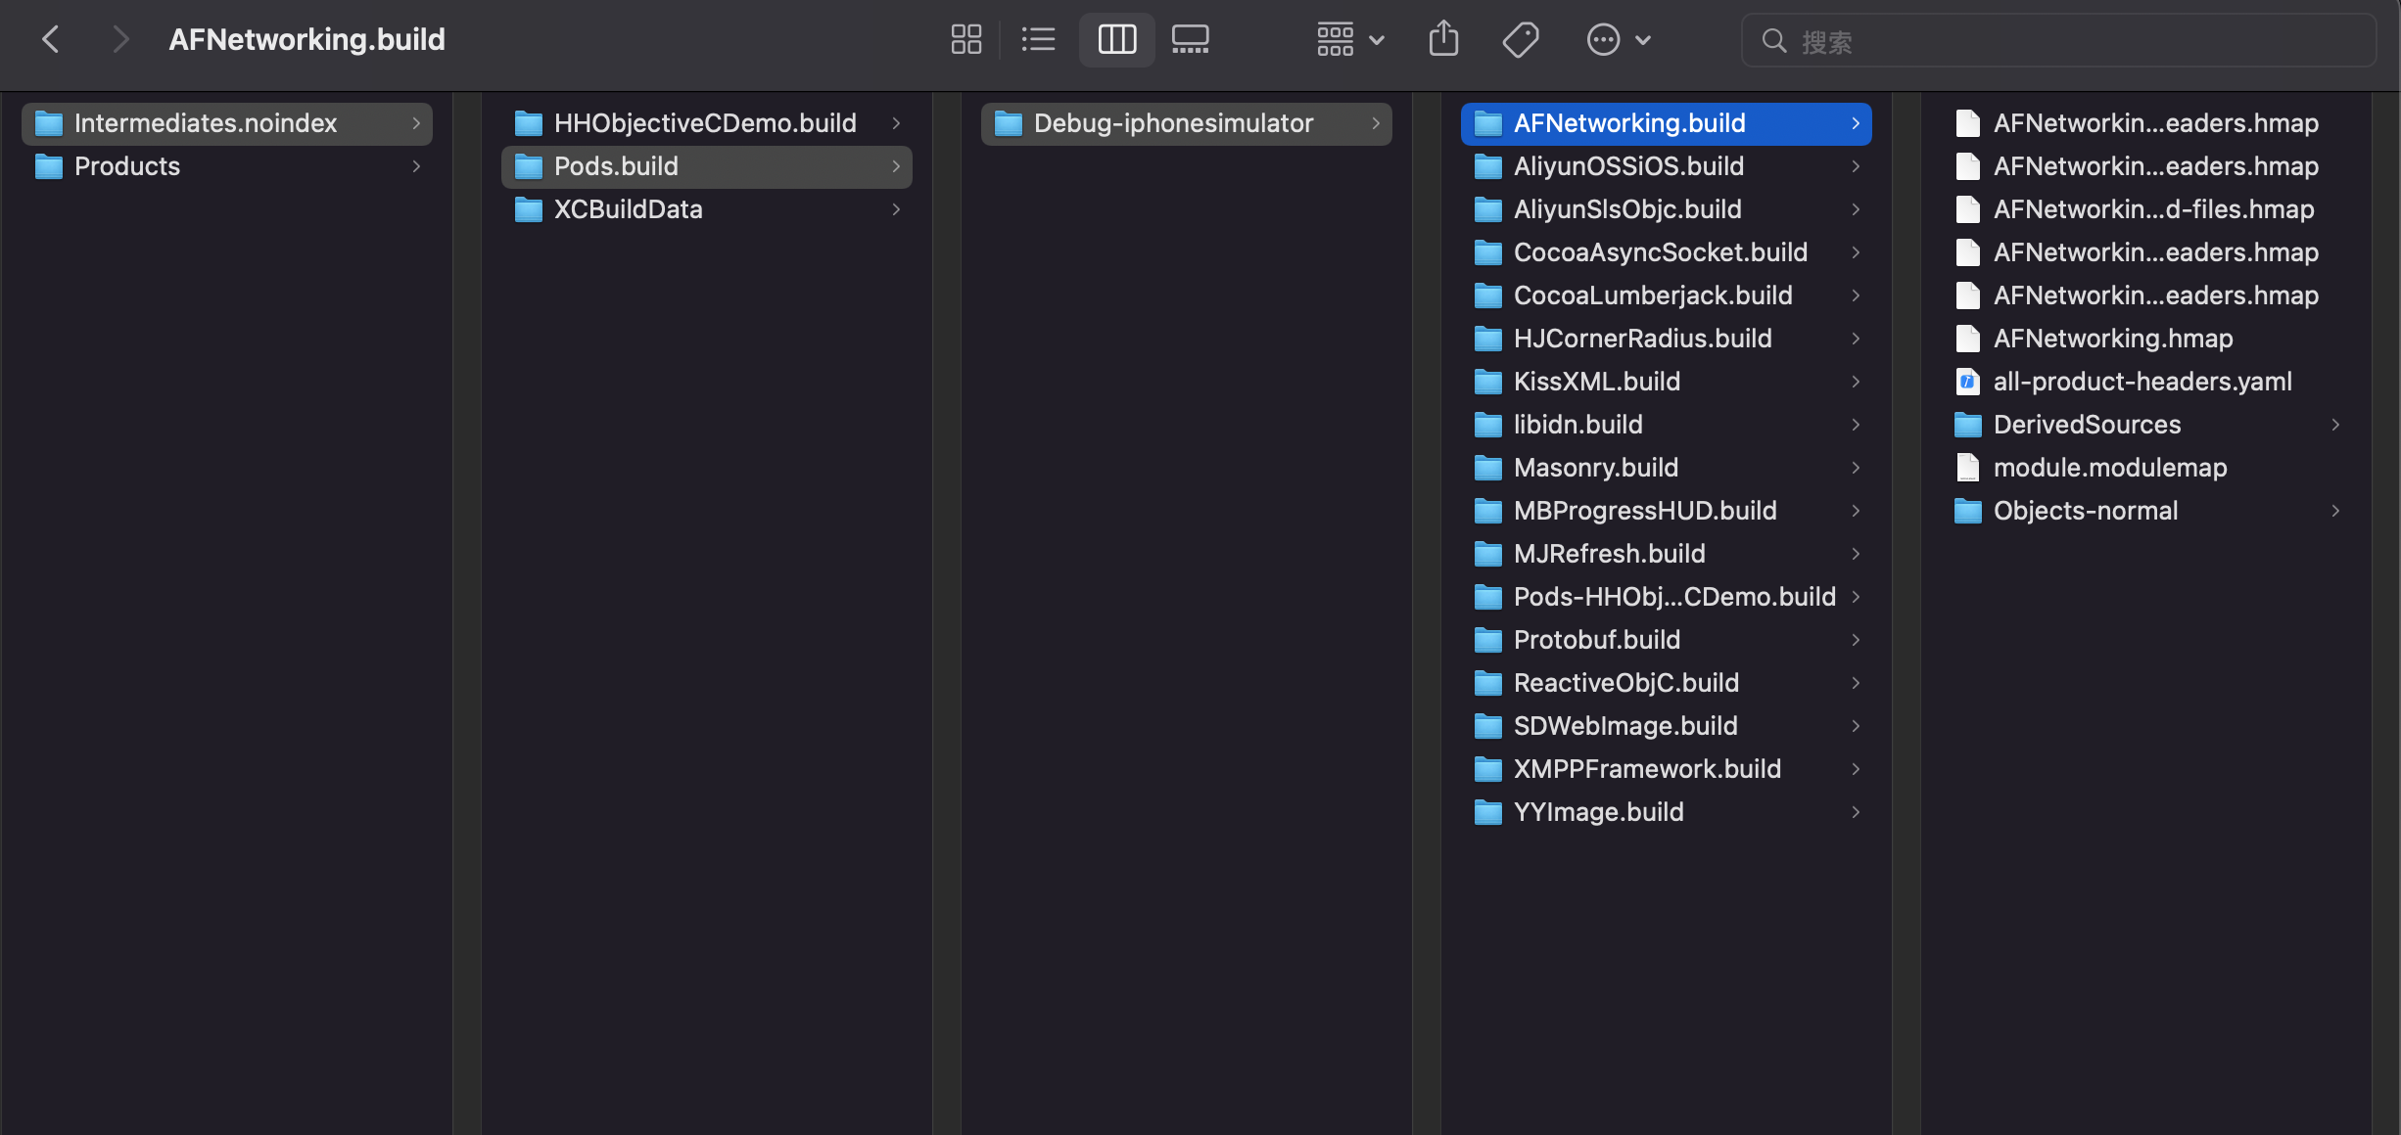2401x1135 pixels.
Task: Select the Objects-normal folder
Action: (2146, 511)
